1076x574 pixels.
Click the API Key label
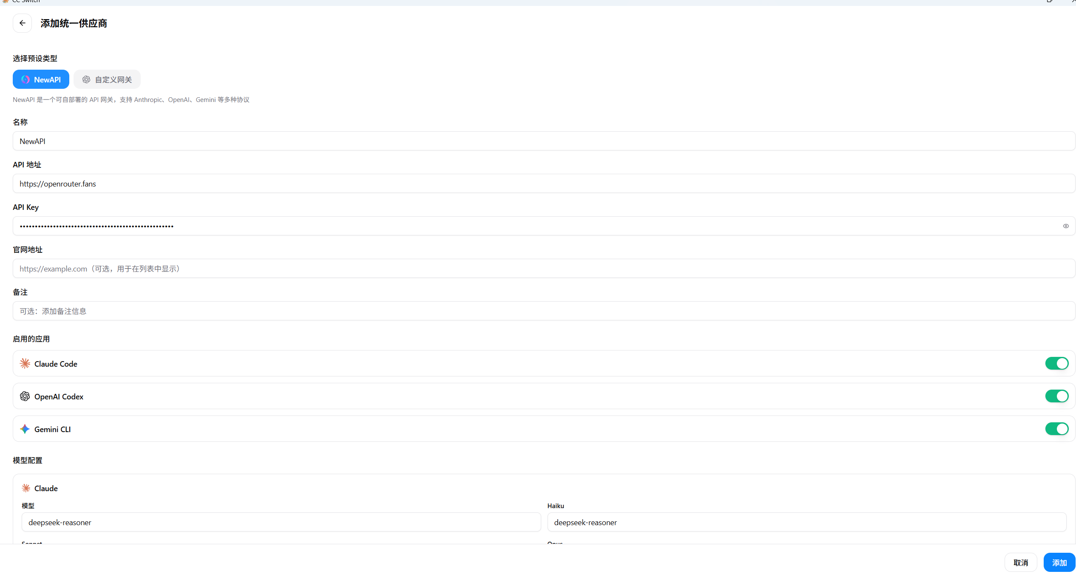pos(26,207)
